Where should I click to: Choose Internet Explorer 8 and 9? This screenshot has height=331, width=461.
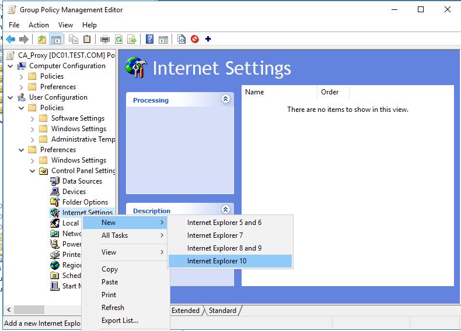coord(230,248)
